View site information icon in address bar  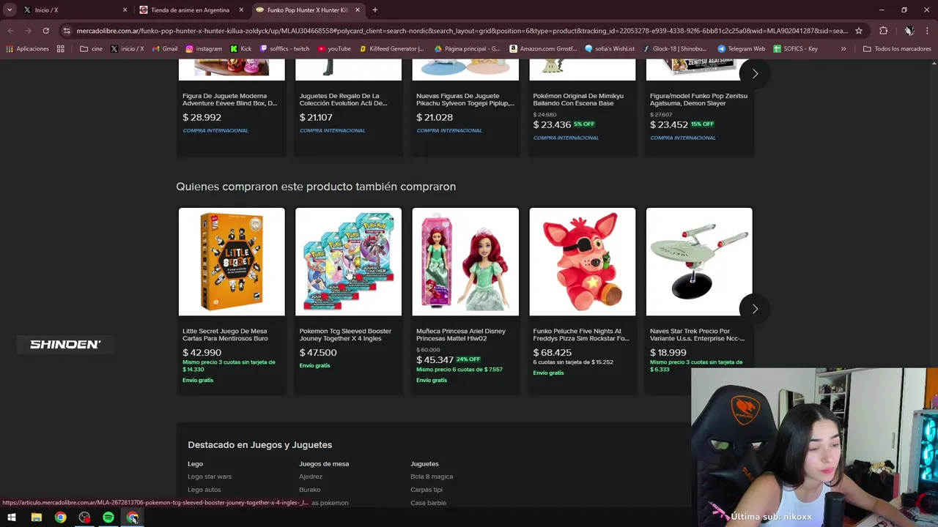(67, 31)
